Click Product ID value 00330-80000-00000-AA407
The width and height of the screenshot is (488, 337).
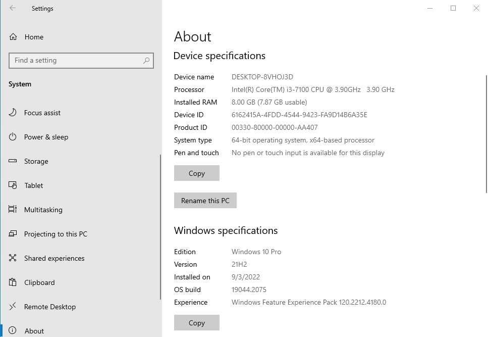275,127
